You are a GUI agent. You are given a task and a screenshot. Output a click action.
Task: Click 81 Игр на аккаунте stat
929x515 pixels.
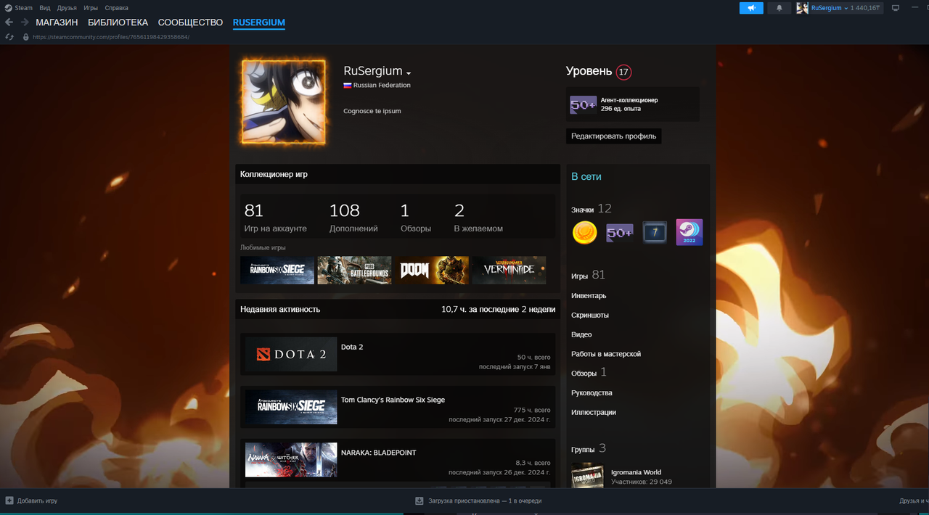click(275, 218)
